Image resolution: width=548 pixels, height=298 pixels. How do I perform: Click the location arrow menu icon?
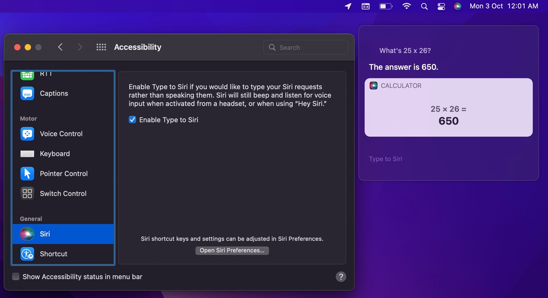click(348, 6)
